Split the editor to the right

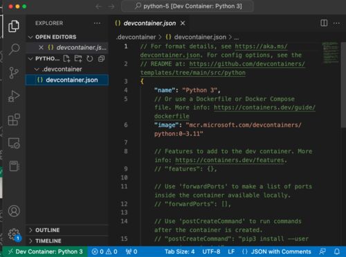coord(324,23)
